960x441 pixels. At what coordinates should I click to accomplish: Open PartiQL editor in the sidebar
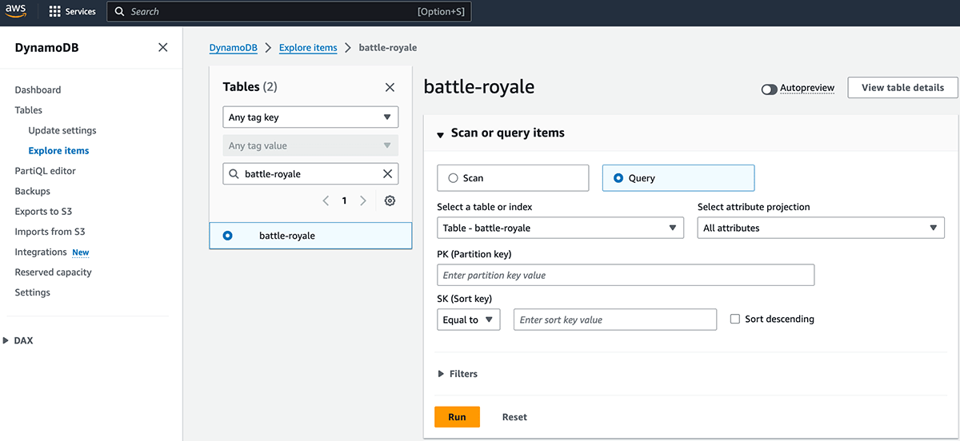pyautogui.click(x=46, y=171)
